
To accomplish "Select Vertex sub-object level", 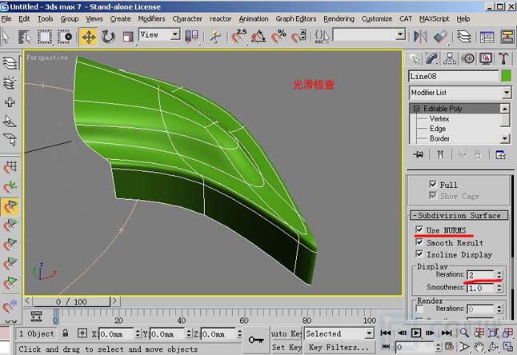I will [x=439, y=118].
